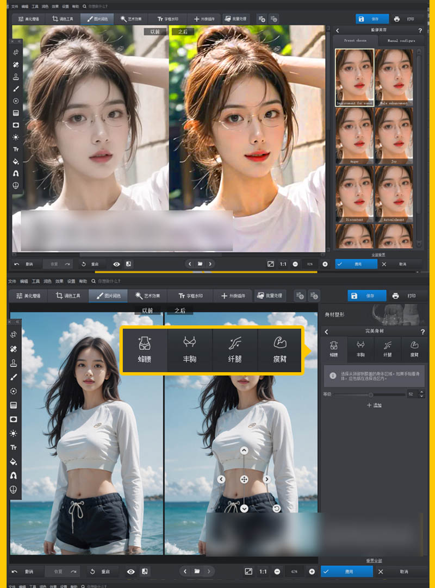Click the blue 保存 button in the body-shaping window
435x588 pixels.
click(366, 296)
